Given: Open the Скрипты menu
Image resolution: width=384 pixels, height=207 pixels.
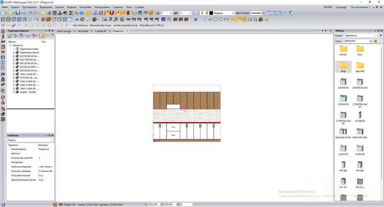Looking at the screenshot, I should 118,7.
